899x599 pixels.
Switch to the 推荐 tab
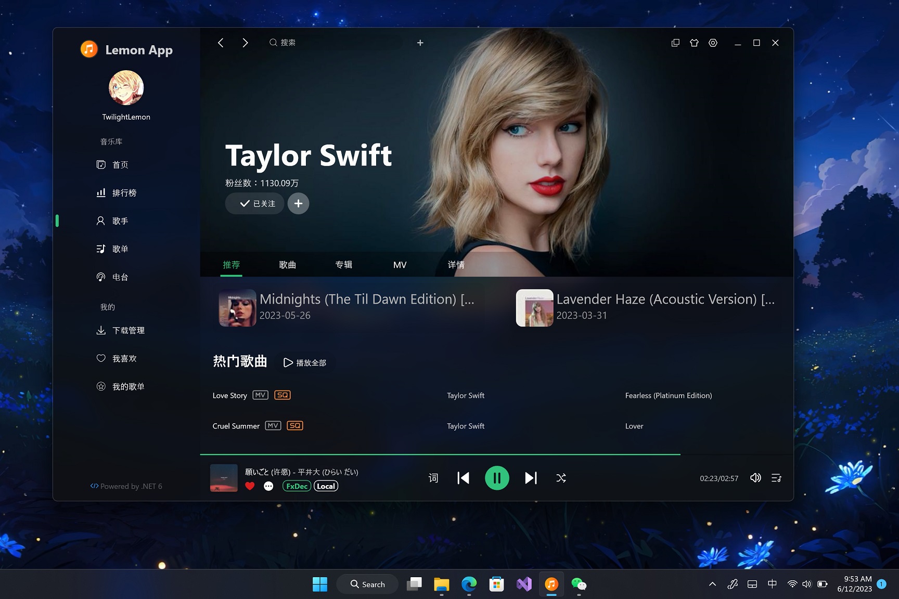pos(232,265)
